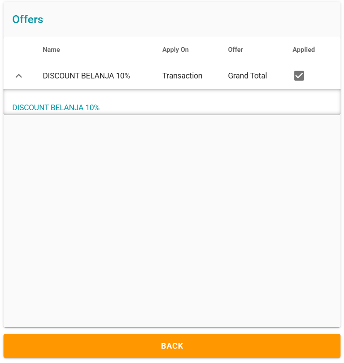Click the empty gray area below the offer details
Viewport: 344px width, 363px height.
172,218
